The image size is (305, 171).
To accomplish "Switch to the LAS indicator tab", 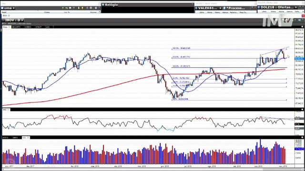I will tap(48, 27).
